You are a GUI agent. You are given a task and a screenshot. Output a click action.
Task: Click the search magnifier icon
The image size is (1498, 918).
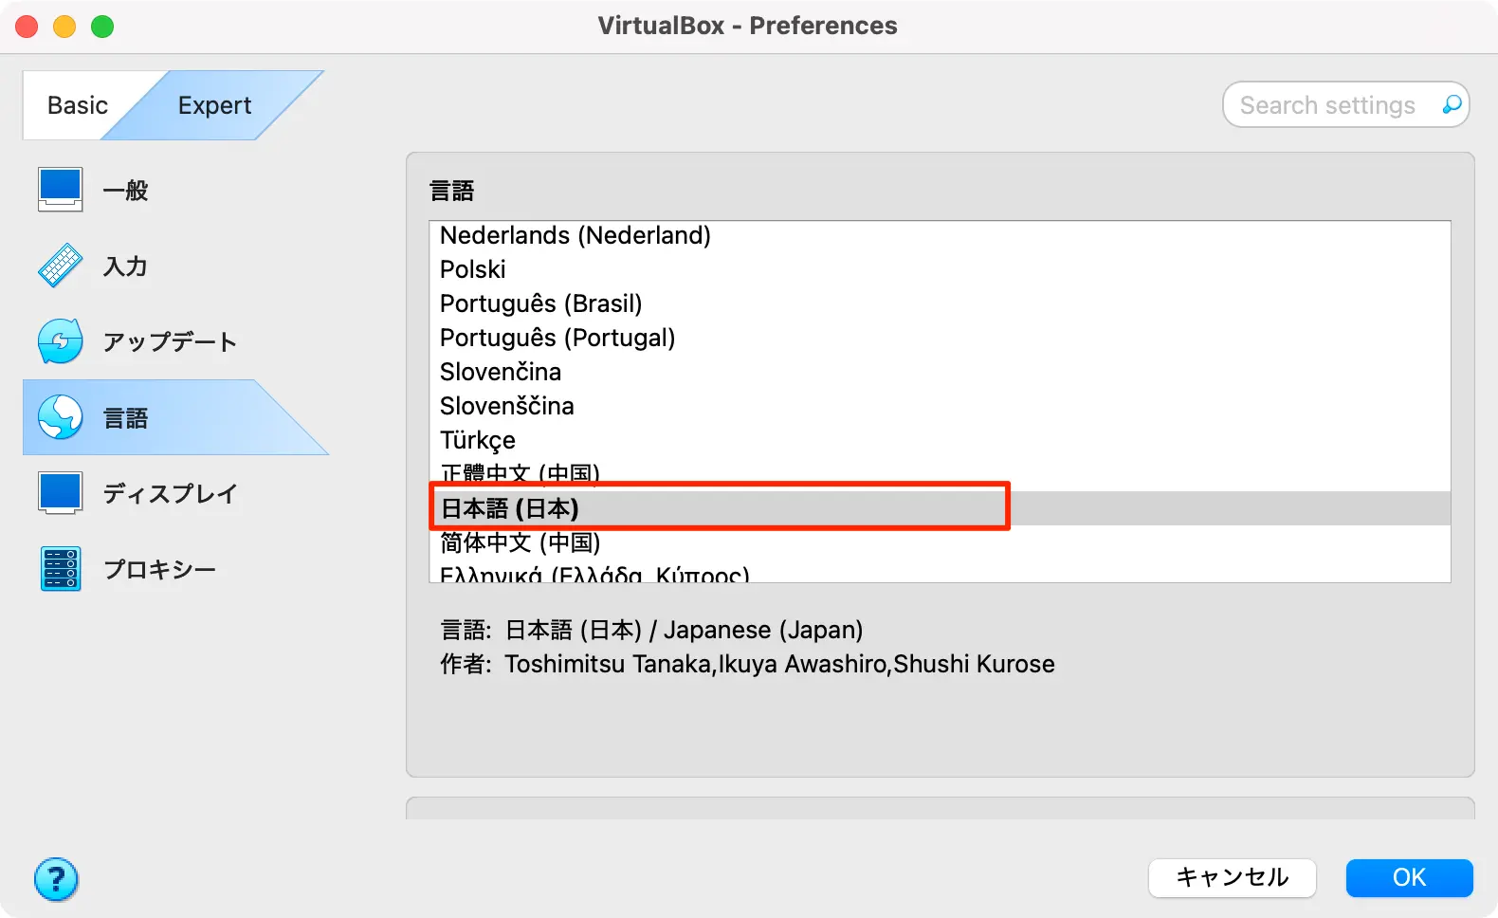[1452, 105]
